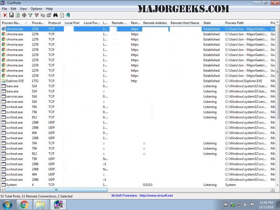Image resolution: width=280 pixels, height=210 pixels.
Task: Click the binoculars Find icon
Action: (x=56, y=15)
